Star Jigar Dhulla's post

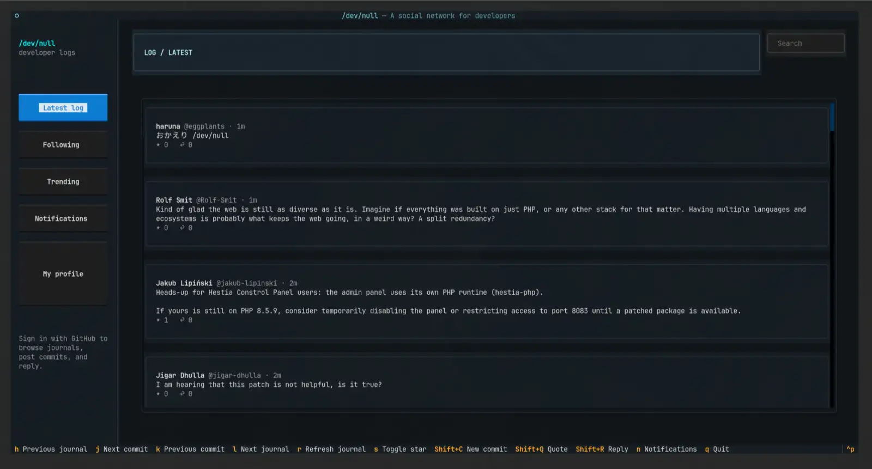coord(158,394)
